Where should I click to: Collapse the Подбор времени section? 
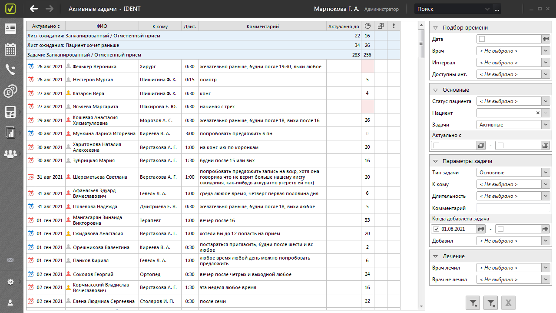[435, 28]
